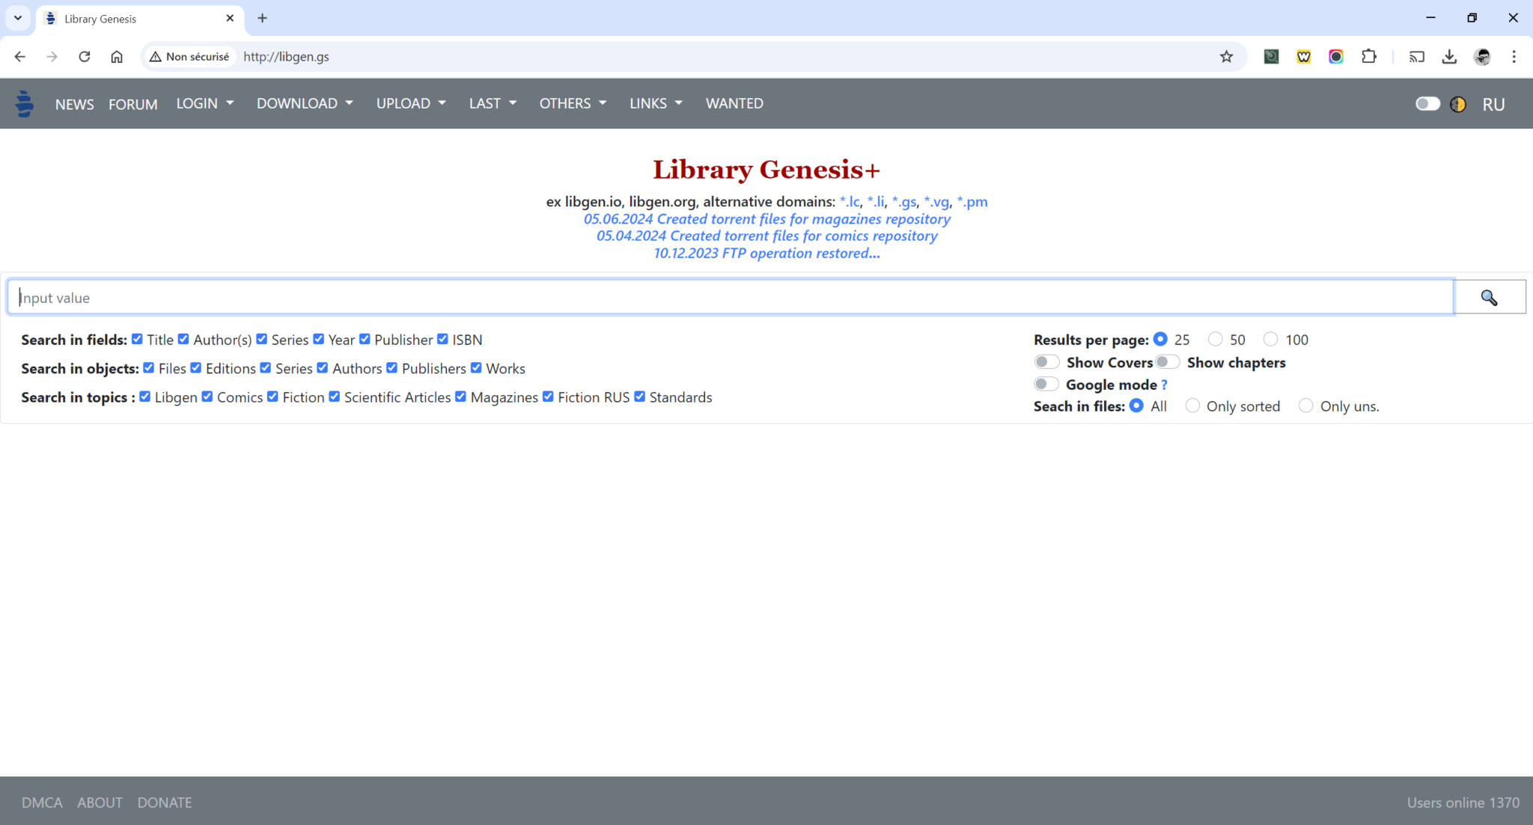This screenshot has width=1533, height=825.
Task: Uncheck the Comics topic checkbox
Action: tap(207, 396)
